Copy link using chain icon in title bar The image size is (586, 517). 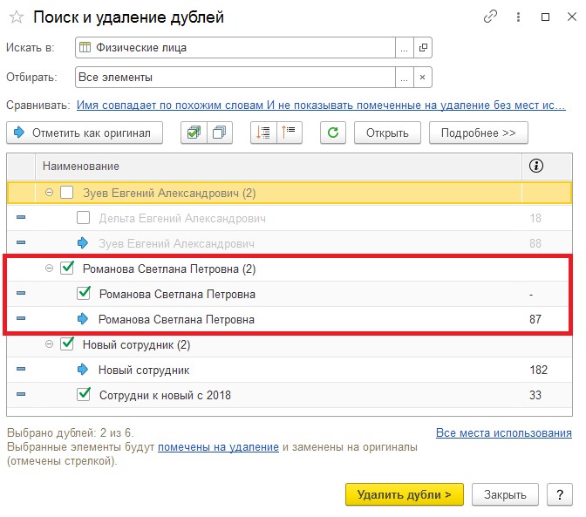click(491, 17)
